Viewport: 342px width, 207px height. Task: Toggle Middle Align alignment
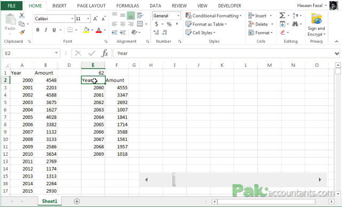123,15
